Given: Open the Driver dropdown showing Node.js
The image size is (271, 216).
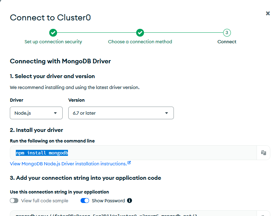Looking at the screenshot, I should tap(36, 113).
